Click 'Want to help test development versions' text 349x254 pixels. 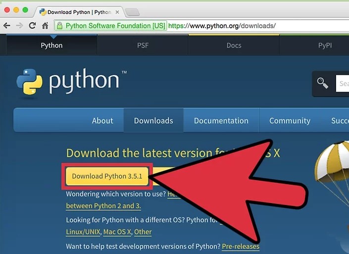click(143, 246)
